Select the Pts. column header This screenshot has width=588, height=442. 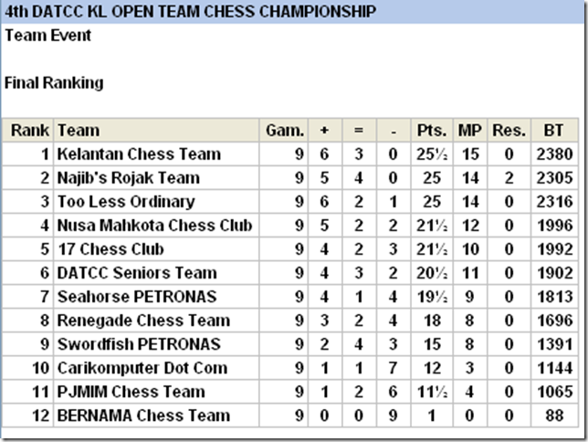click(431, 131)
